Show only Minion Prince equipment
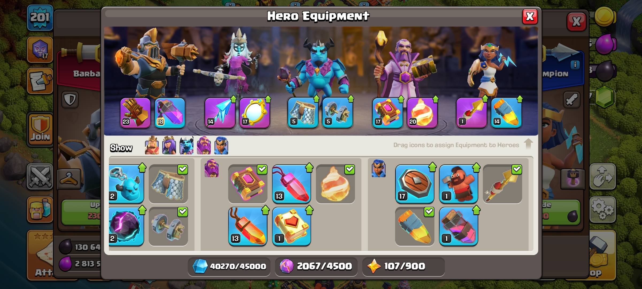The width and height of the screenshot is (642, 289). coord(186,145)
